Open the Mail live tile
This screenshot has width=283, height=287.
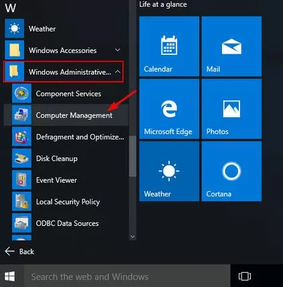(231, 46)
